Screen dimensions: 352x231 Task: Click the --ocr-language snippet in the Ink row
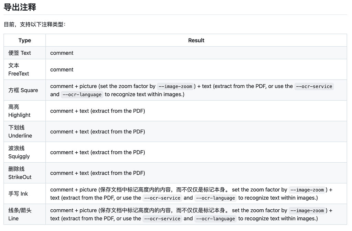(216, 198)
